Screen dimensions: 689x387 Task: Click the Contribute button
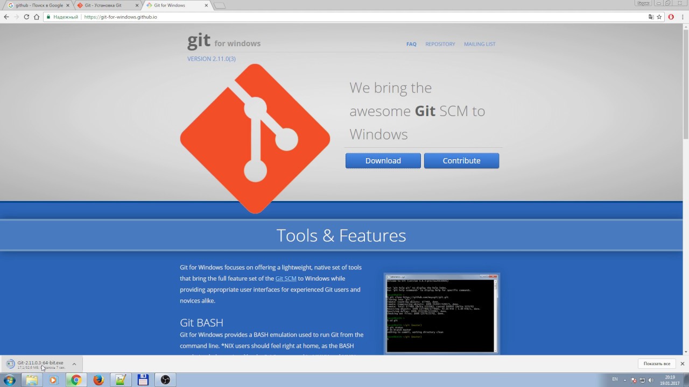coord(461,161)
